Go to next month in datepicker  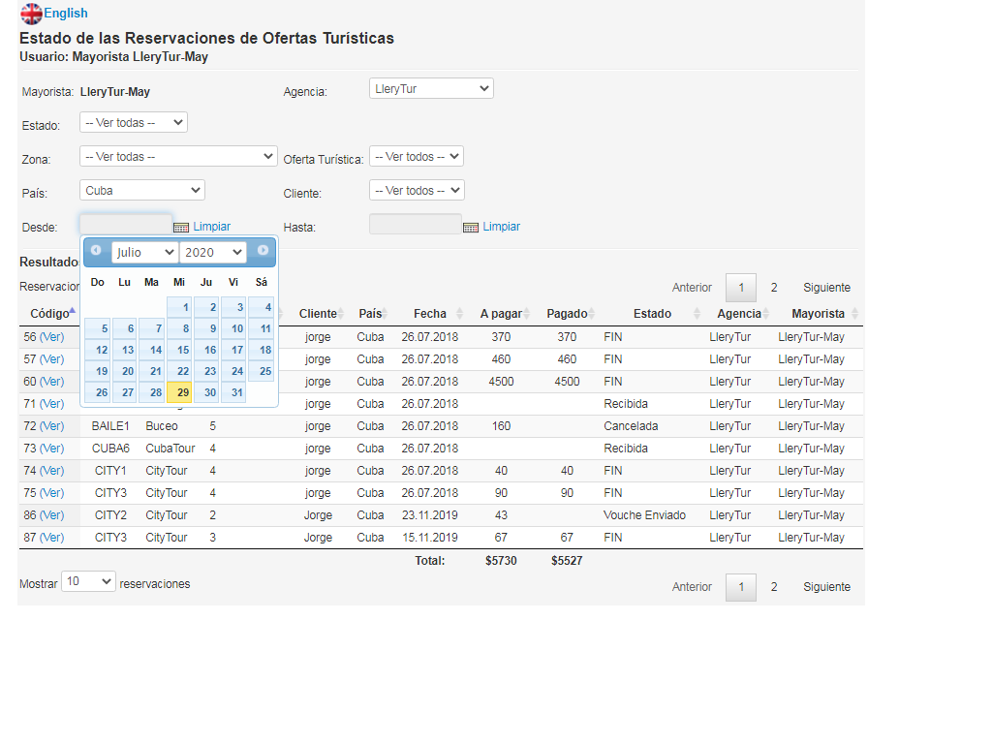point(263,251)
